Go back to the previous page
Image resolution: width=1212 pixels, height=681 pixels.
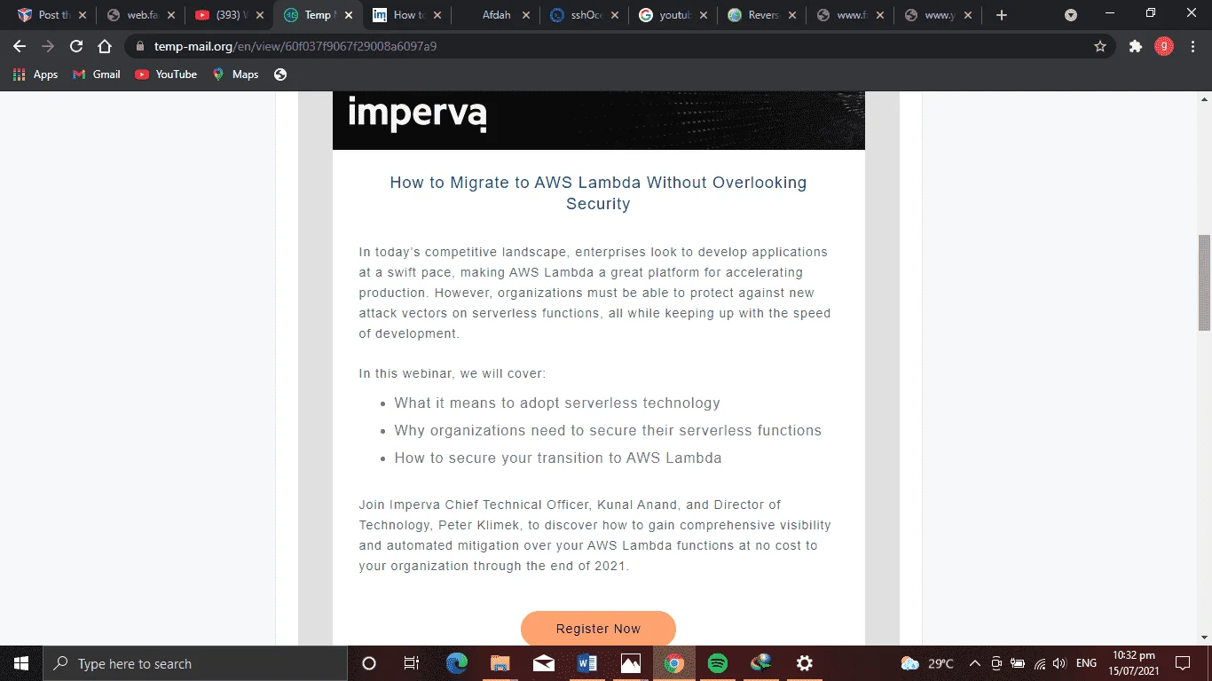click(x=20, y=46)
